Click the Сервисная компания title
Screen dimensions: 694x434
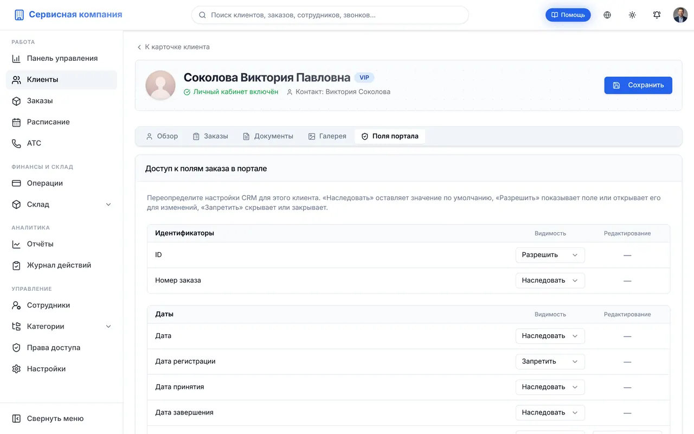[75, 15]
